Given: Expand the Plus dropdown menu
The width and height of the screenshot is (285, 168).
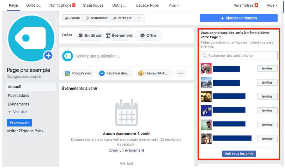Looking at the screenshot, I should tap(173, 6).
